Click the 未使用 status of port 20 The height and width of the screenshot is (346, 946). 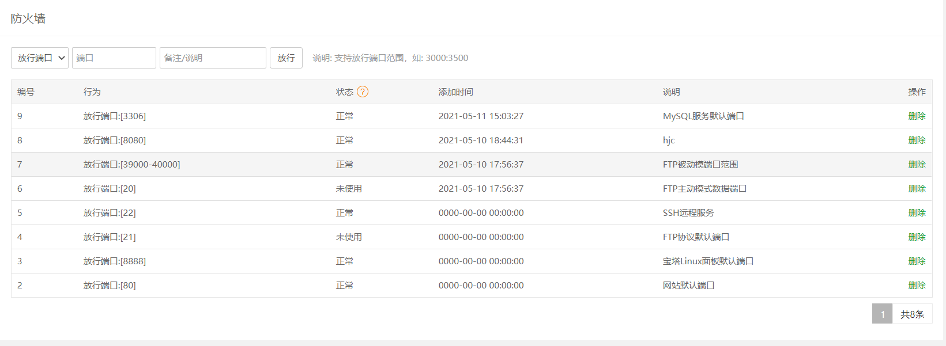pyautogui.click(x=349, y=189)
